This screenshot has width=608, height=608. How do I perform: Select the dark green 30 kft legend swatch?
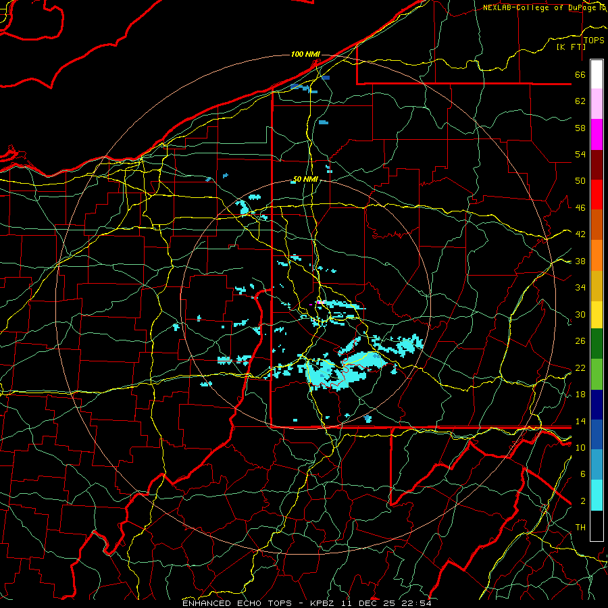click(x=597, y=344)
